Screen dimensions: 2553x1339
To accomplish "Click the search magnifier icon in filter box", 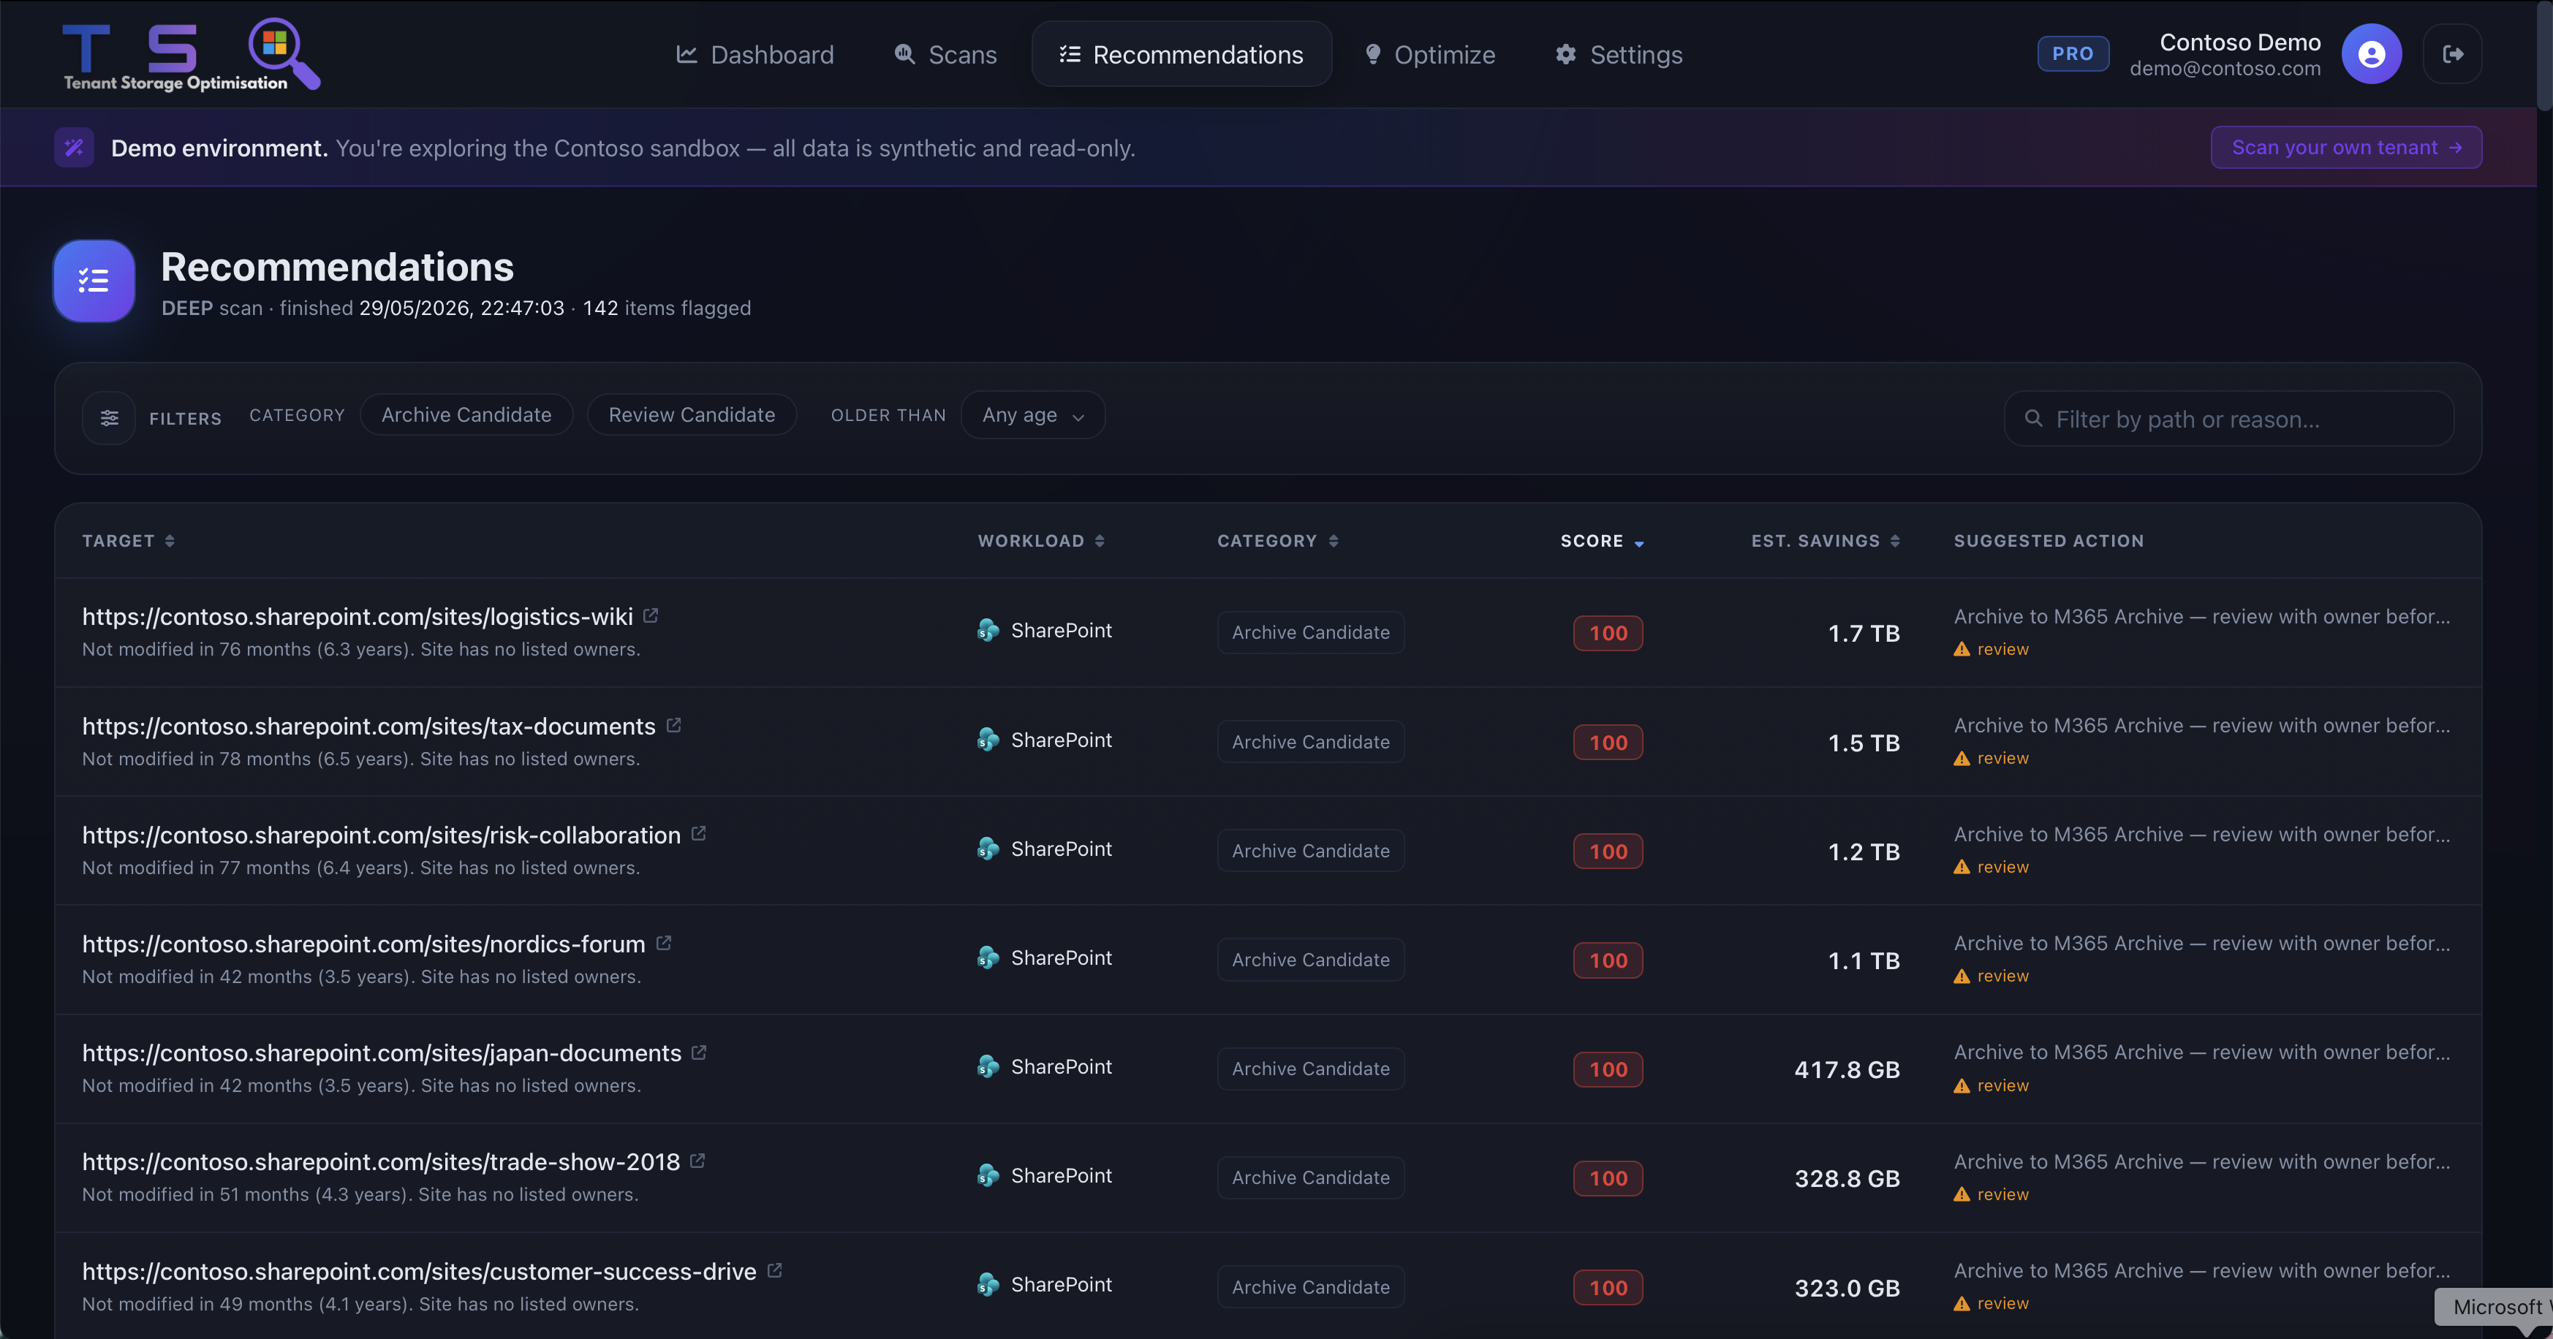I will [x=2034, y=418].
